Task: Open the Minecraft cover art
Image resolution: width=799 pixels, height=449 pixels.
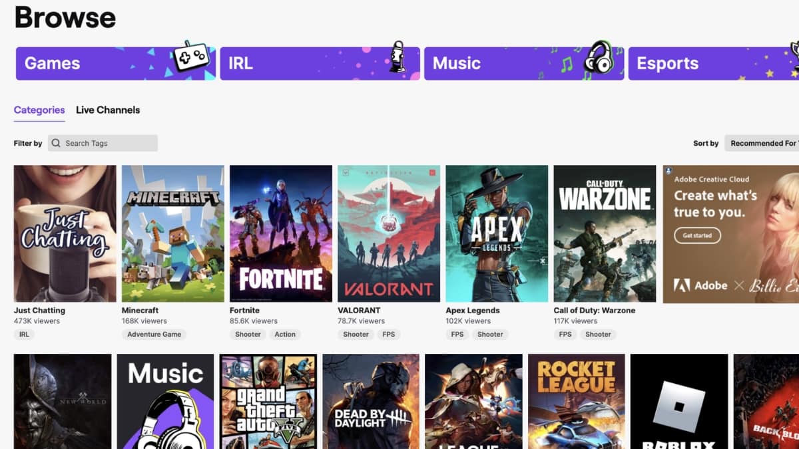Action: [173, 233]
